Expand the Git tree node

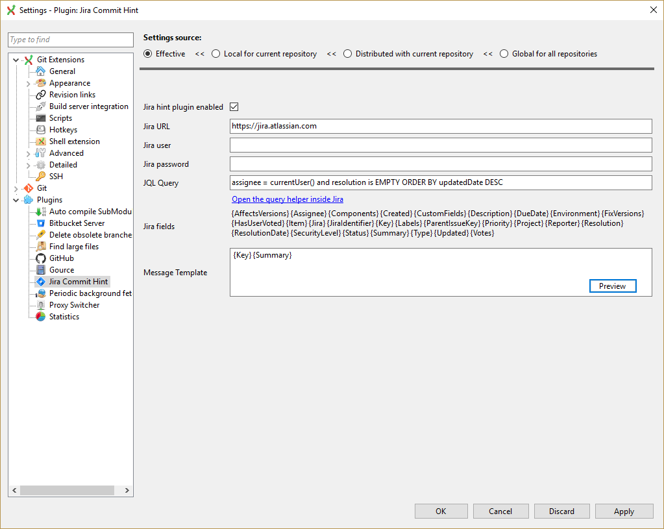(x=16, y=188)
